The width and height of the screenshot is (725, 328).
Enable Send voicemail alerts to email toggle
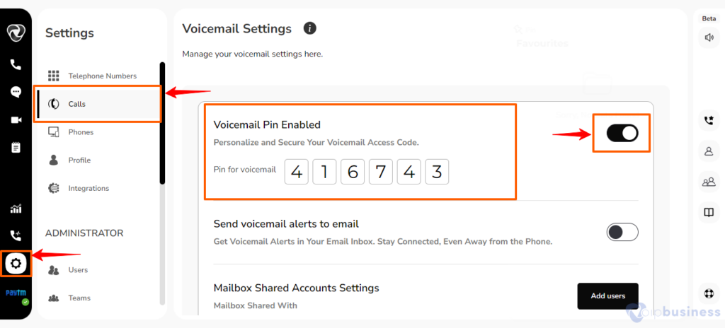coord(622,233)
